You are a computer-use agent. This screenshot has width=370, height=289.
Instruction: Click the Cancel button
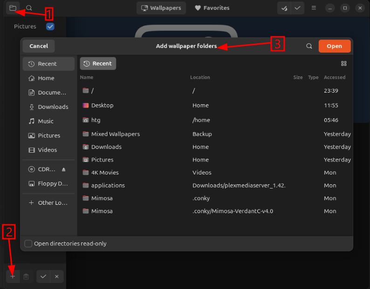point(39,46)
